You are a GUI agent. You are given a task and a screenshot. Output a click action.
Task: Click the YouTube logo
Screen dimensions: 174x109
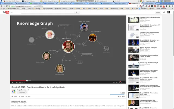coord(6,12)
